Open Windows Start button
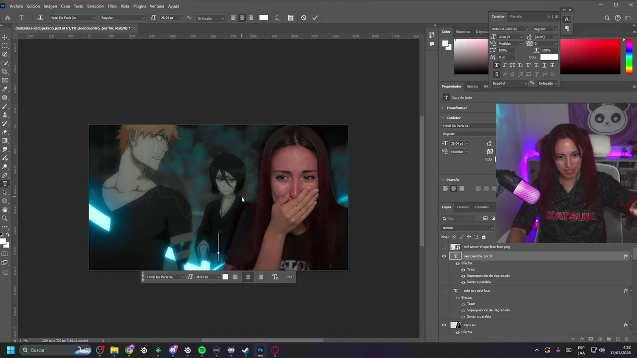The image size is (637, 358). (x=10, y=350)
